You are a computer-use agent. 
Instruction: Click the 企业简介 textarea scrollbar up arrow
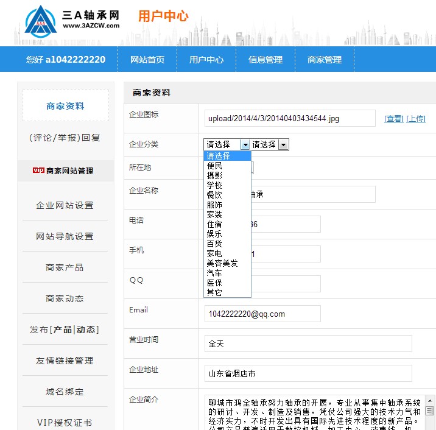(x=430, y=399)
